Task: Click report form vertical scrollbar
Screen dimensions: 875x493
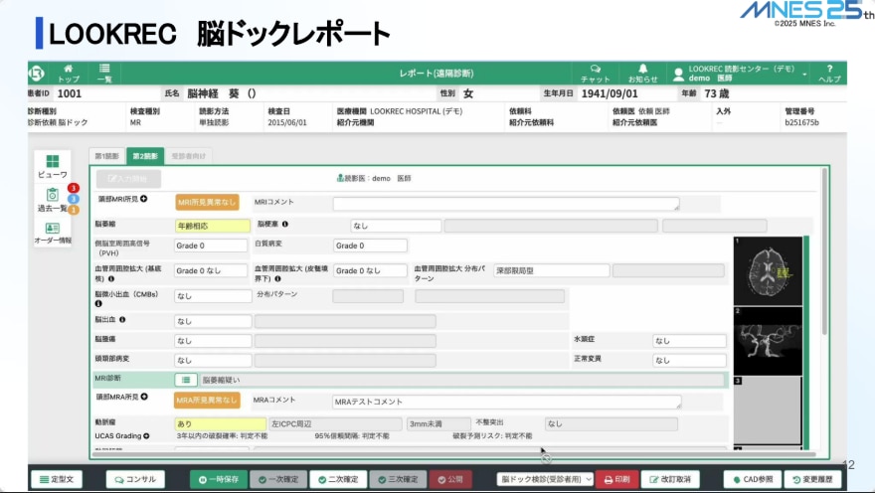Action: tap(824, 250)
